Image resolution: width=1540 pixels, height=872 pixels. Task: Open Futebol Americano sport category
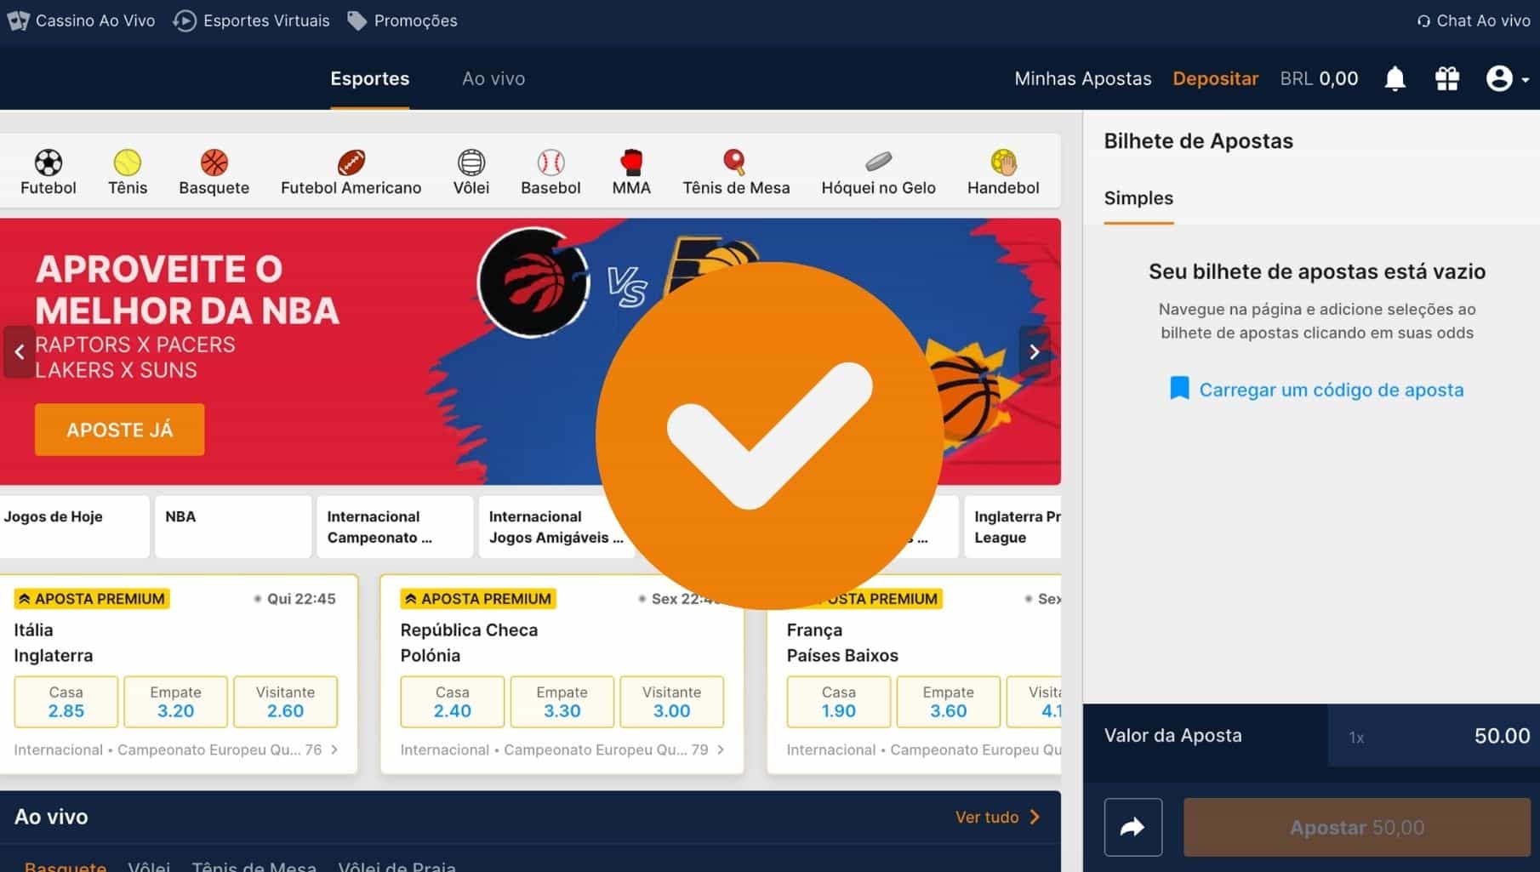tap(351, 173)
